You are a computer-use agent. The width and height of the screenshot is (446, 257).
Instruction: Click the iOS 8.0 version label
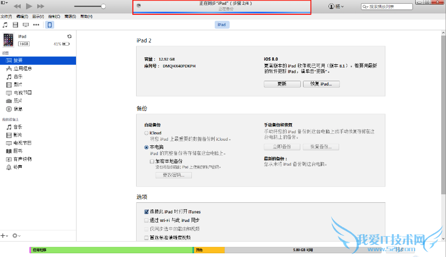coord(271,59)
